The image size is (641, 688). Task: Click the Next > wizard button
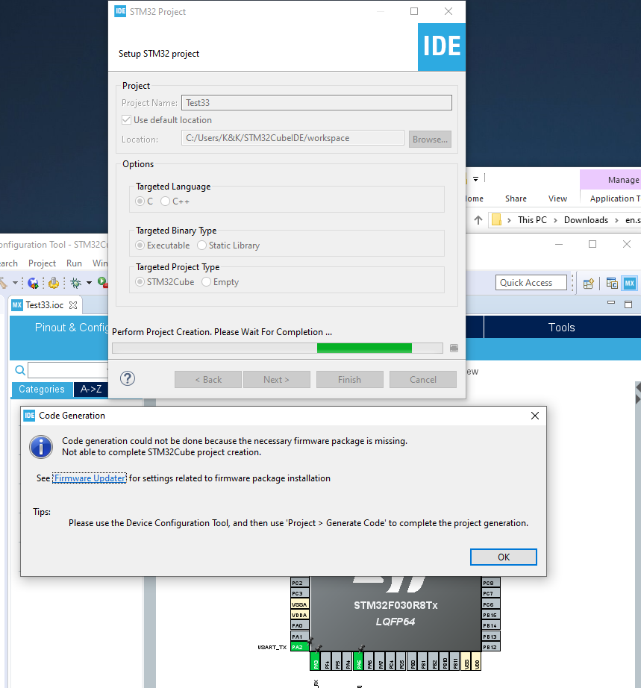pos(276,380)
